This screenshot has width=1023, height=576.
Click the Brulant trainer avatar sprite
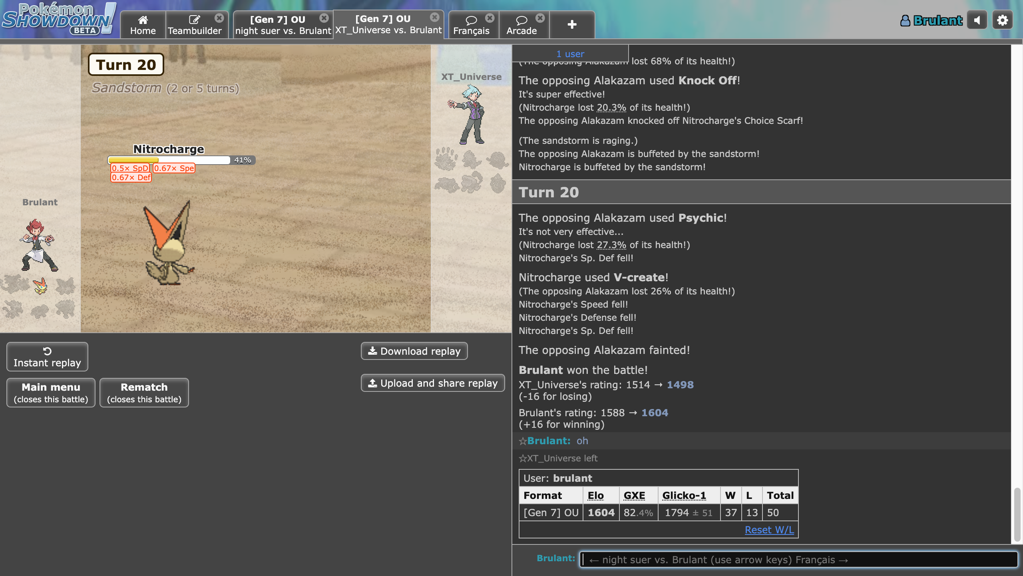pyautogui.click(x=39, y=245)
